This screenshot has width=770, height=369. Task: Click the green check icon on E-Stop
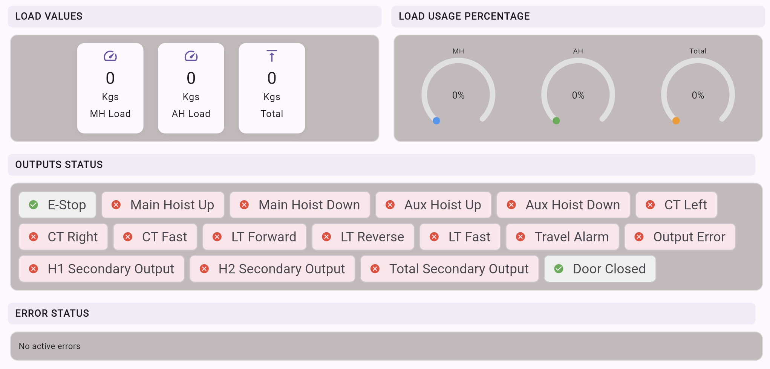click(34, 205)
